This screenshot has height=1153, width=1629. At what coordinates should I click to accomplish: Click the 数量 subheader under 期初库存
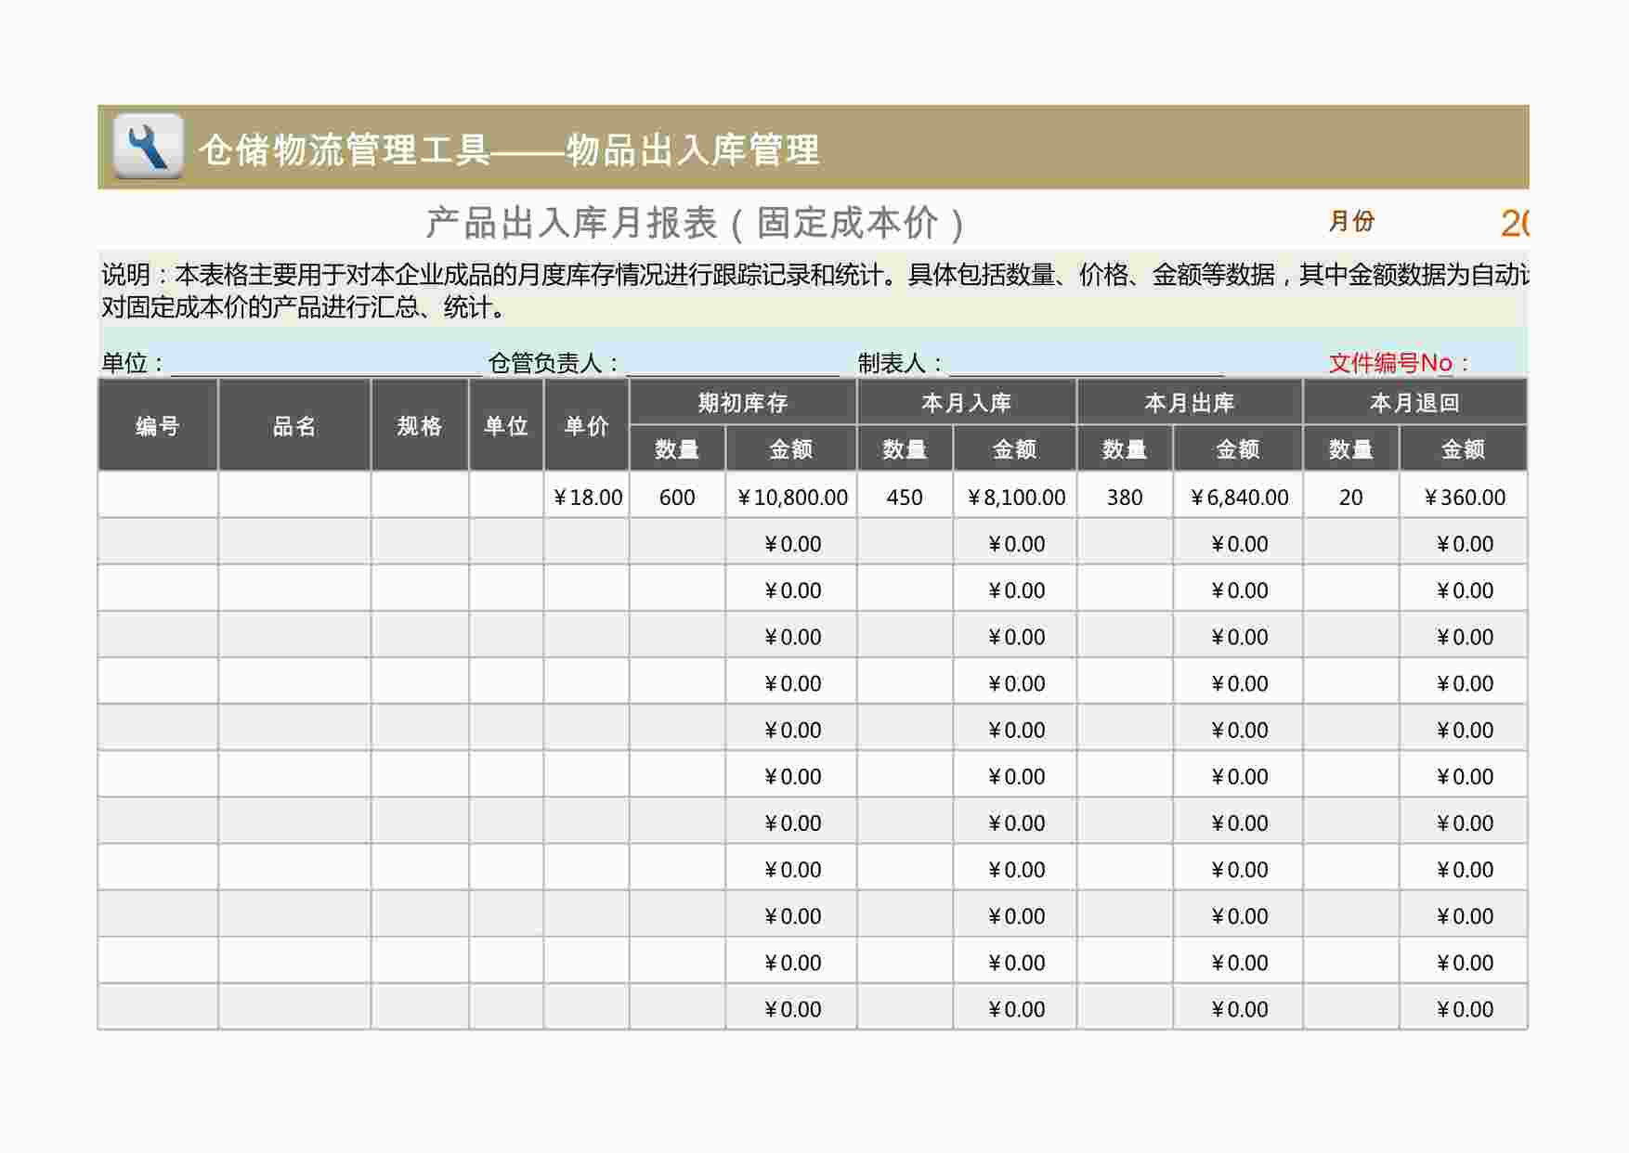pyautogui.click(x=677, y=449)
